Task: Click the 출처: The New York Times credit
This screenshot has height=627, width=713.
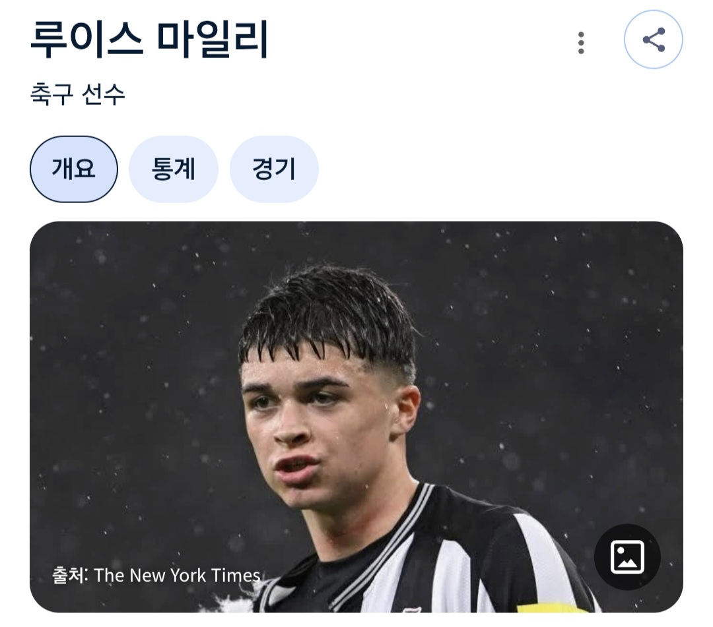Action: click(156, 575)
